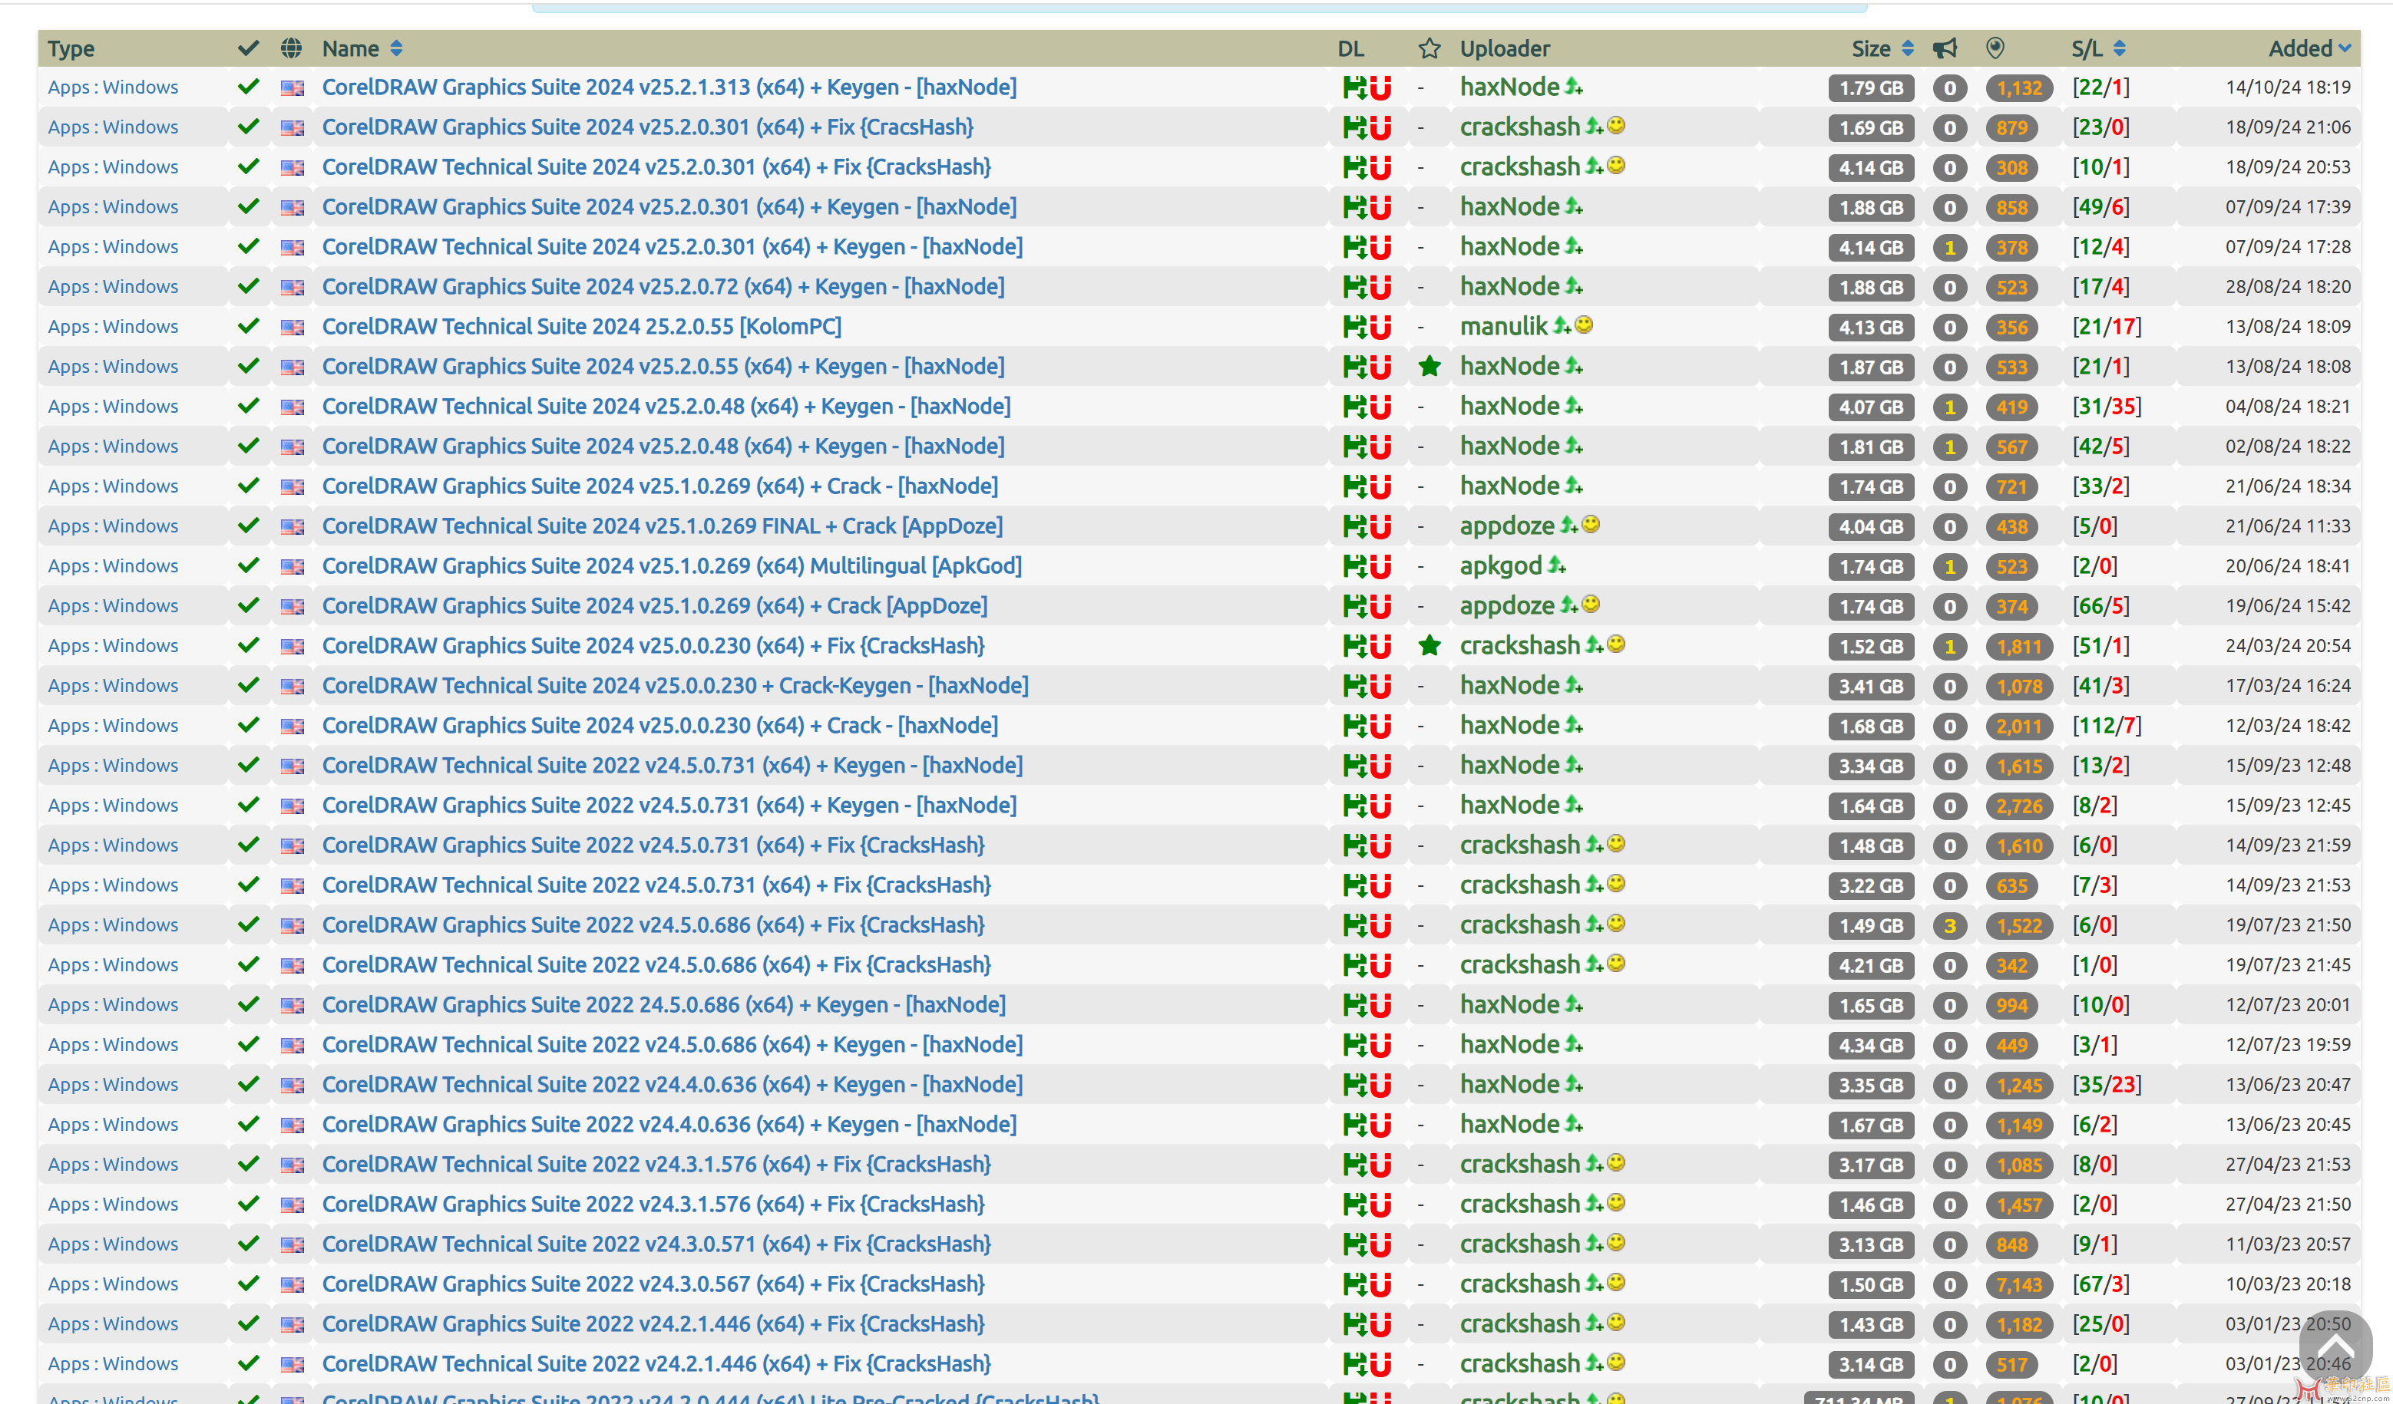Sort by S/L using the arrows
Image resolution: width=2393 pixels, height=1404 pixels.
(2120, 48)
